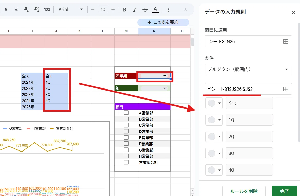Click the 部門 purple header cell
This screenshot has width=300, height=196.
(142, 106)
